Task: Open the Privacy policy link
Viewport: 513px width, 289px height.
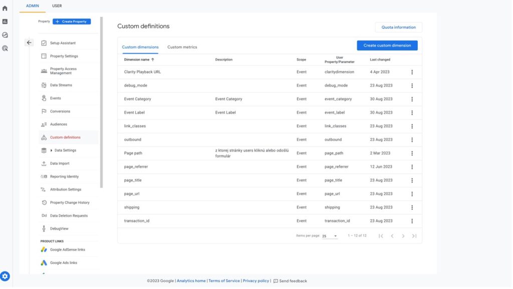Action: coord(255,281)
